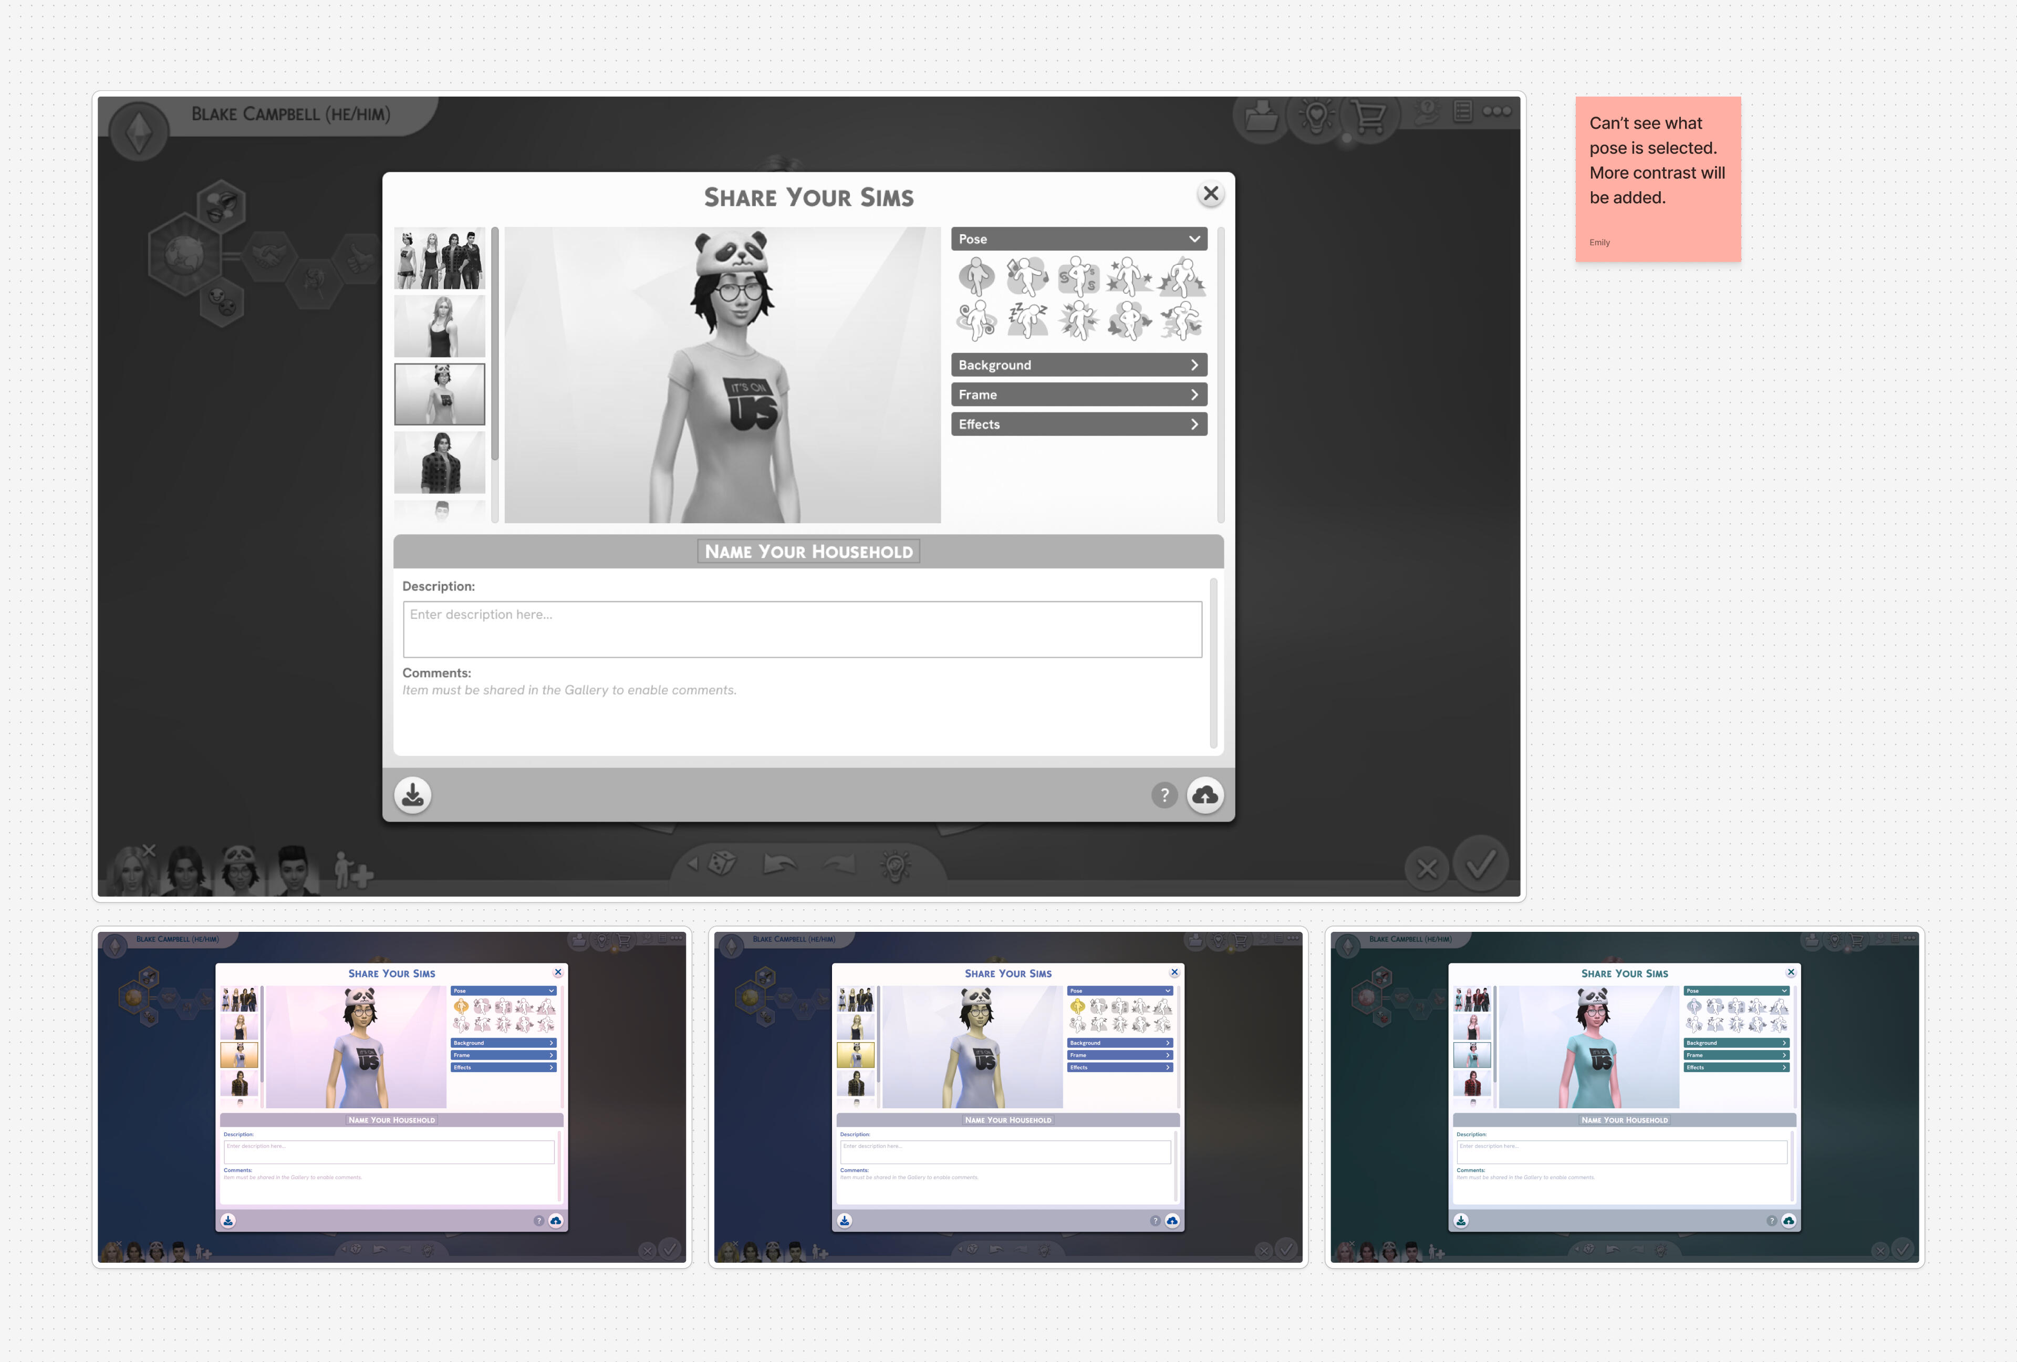Image resolution: width=2017 pixels, height=1362 pixels.
Task: Click the description text box
Action: [x=802, y=629]
